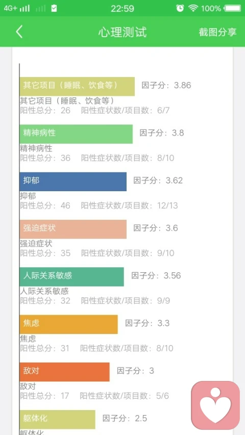
Task: Select the 其它项目 yellow-green bar
Action: coord(77,87)
